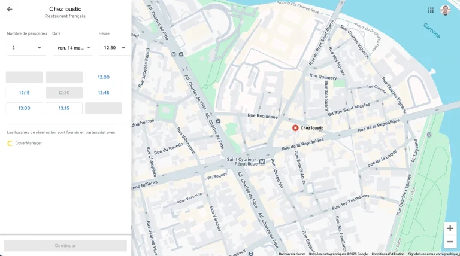
Task: Open the time dropdown showing 12:30
Action: pyautogui.click(x=114, y=48)
